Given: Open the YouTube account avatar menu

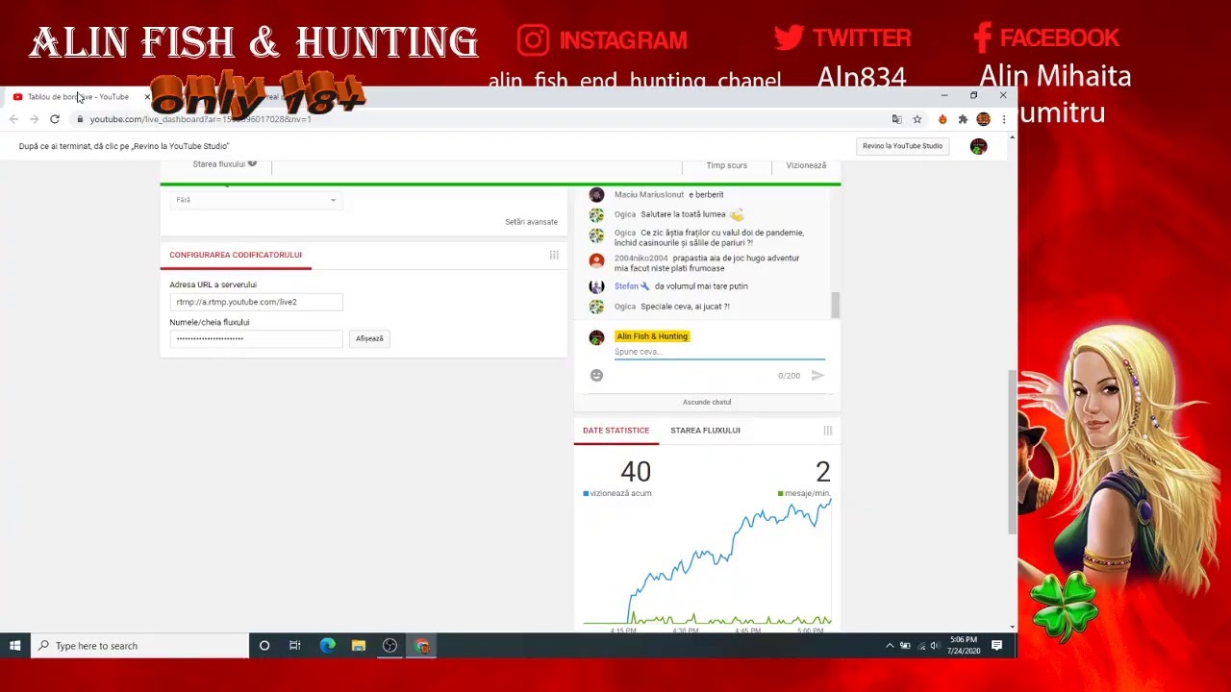Looking at the screenshot, I should (x=978, y=146).
